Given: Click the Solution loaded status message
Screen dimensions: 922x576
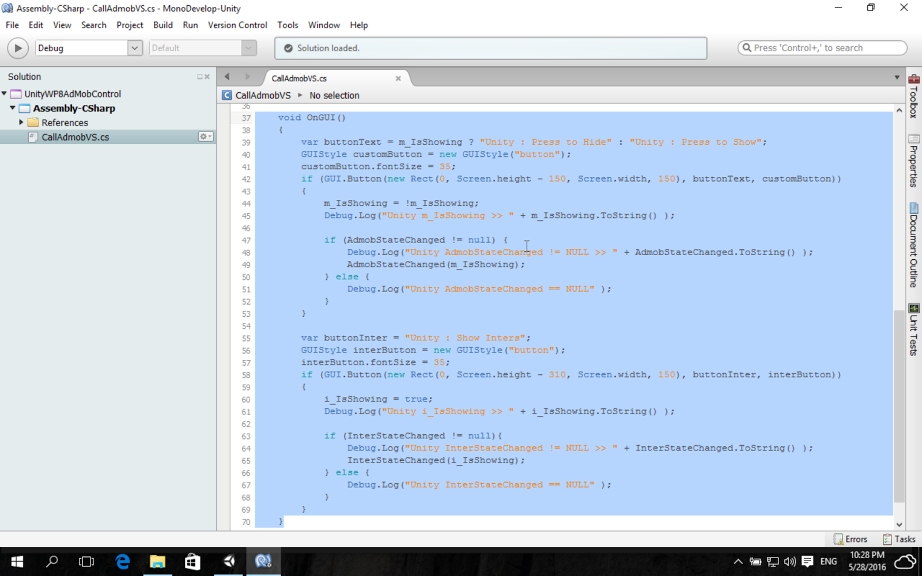Looking at the screenshot, I should point(328,48).
